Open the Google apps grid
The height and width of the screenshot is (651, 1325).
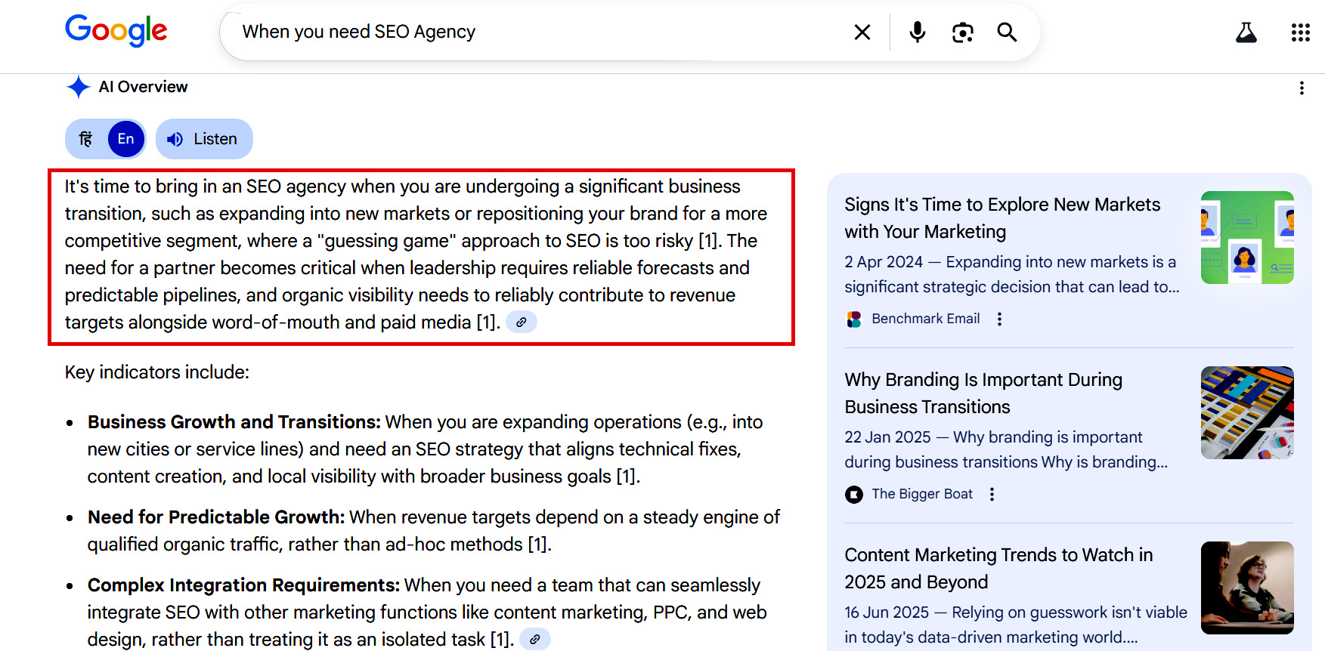click(1300, 32)
